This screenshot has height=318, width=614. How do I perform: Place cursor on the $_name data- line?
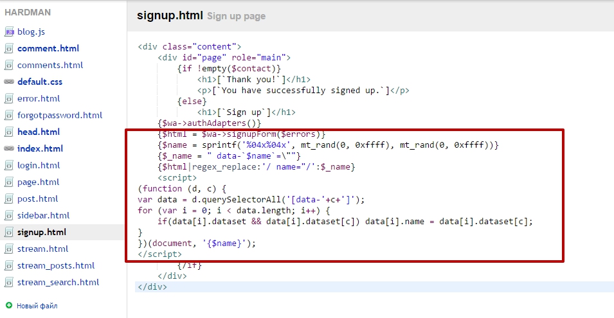[229, 156]
